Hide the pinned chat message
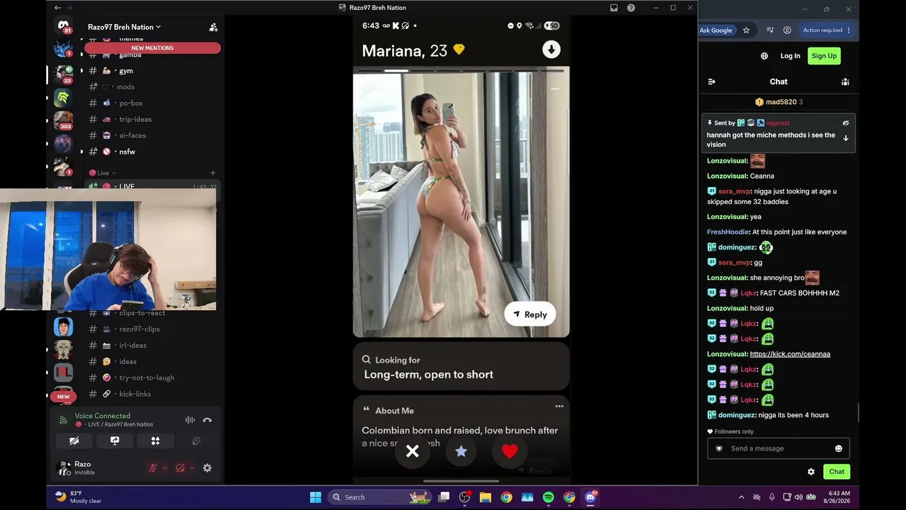Viewport: 906px width, 510px height. (x=845, y=123)
